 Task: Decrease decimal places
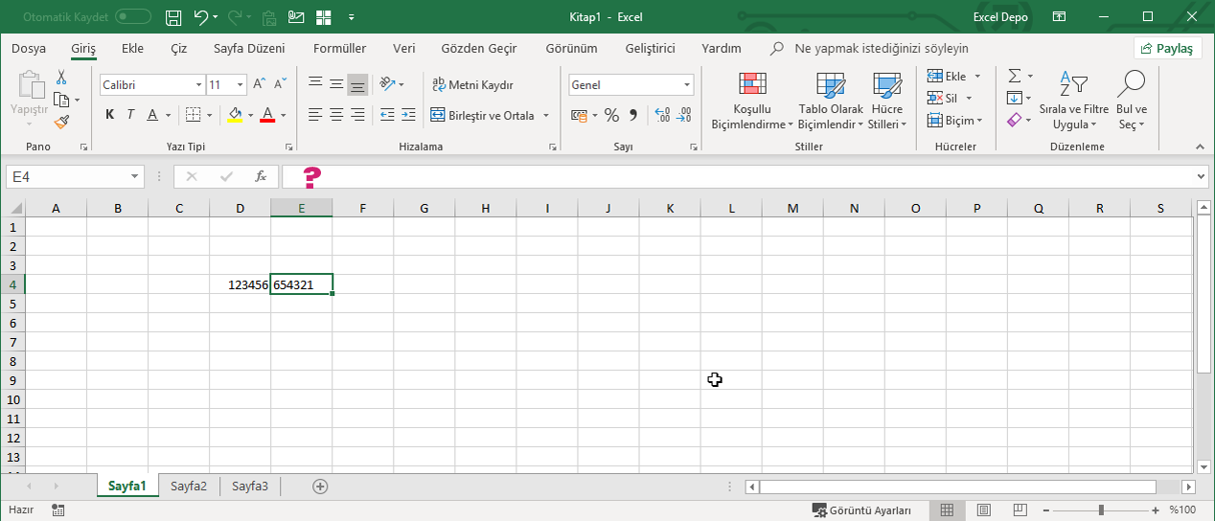tap(684, 115)
